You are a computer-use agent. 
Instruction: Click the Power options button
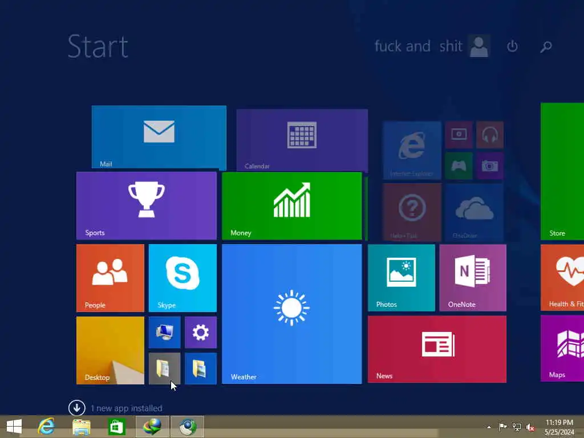point(513,46)
